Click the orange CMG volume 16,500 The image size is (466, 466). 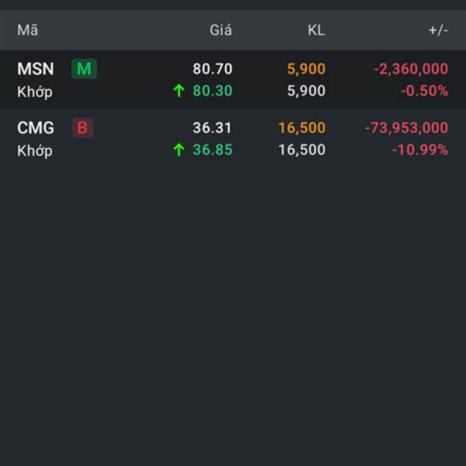coord(301,128)
